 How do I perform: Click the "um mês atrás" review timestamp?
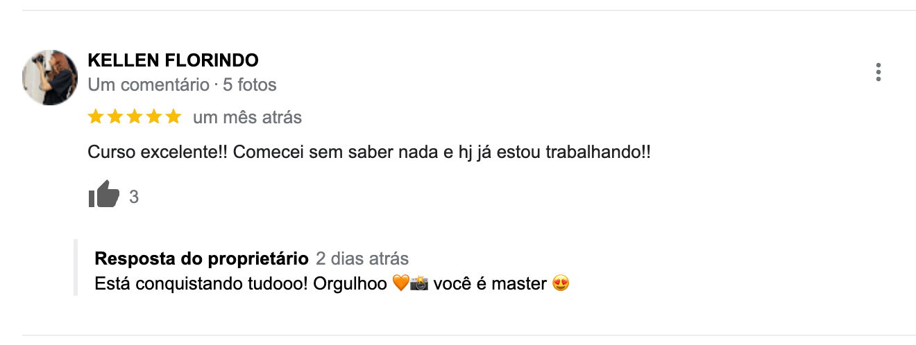click(247, 118)
